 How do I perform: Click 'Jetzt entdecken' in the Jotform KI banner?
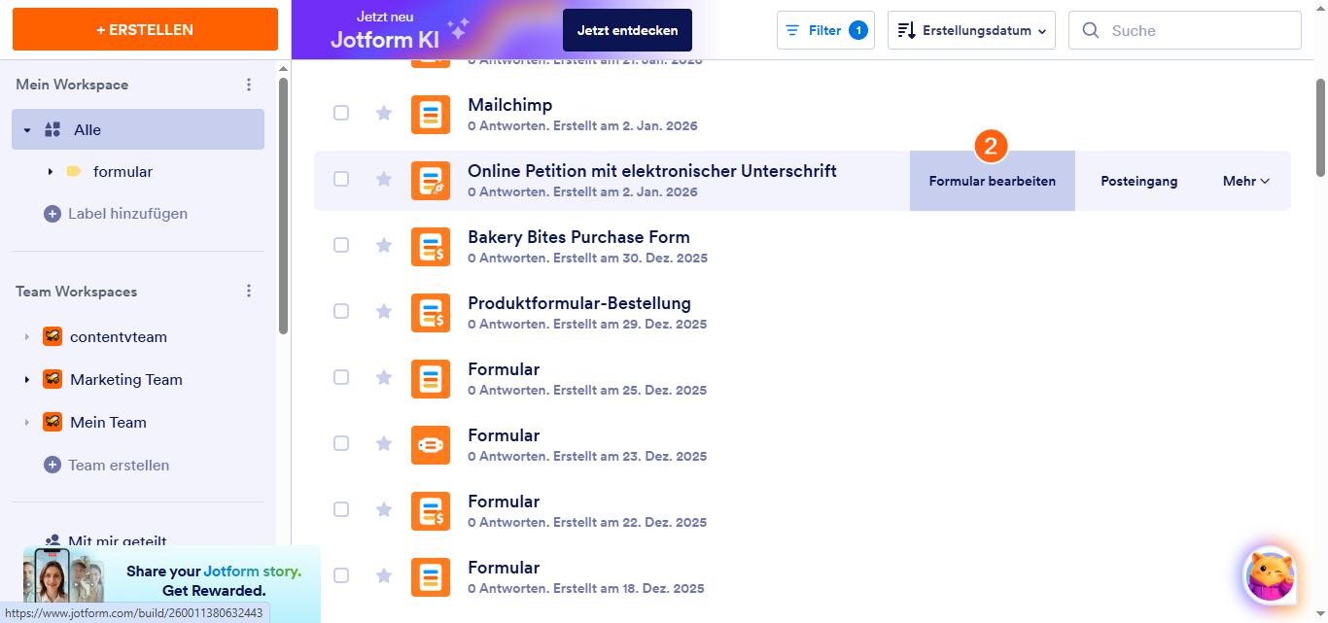pos(626,29)
